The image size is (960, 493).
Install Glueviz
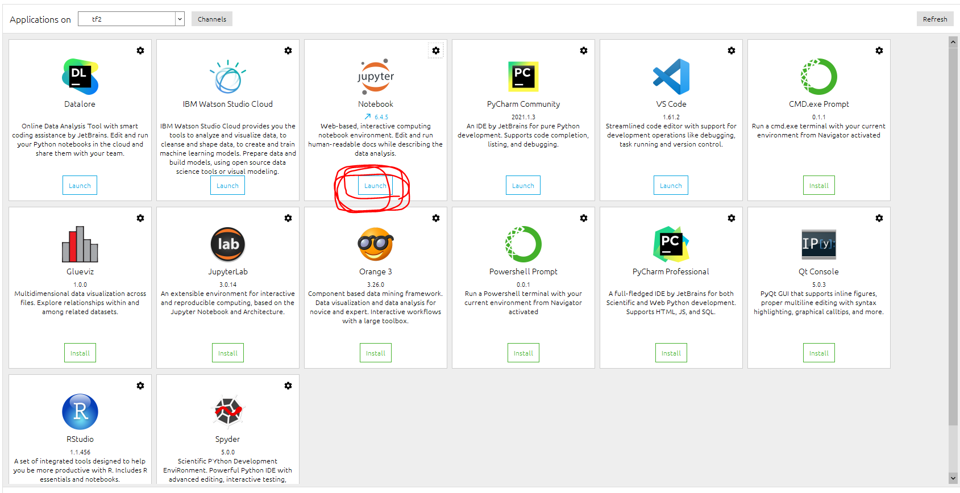(80, 353)
